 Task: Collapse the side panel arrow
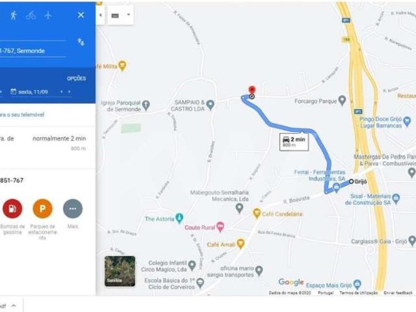100,15
